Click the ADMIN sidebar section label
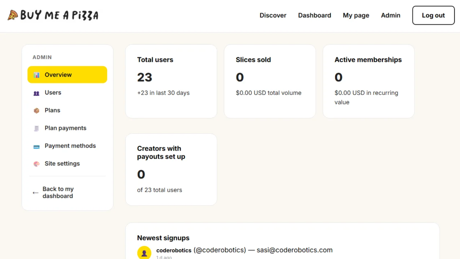This screenshot has height=259, width=460. click(42, 57)
